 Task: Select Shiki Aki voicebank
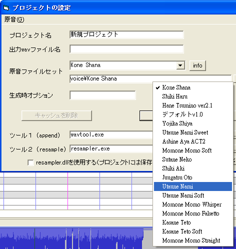193,168
